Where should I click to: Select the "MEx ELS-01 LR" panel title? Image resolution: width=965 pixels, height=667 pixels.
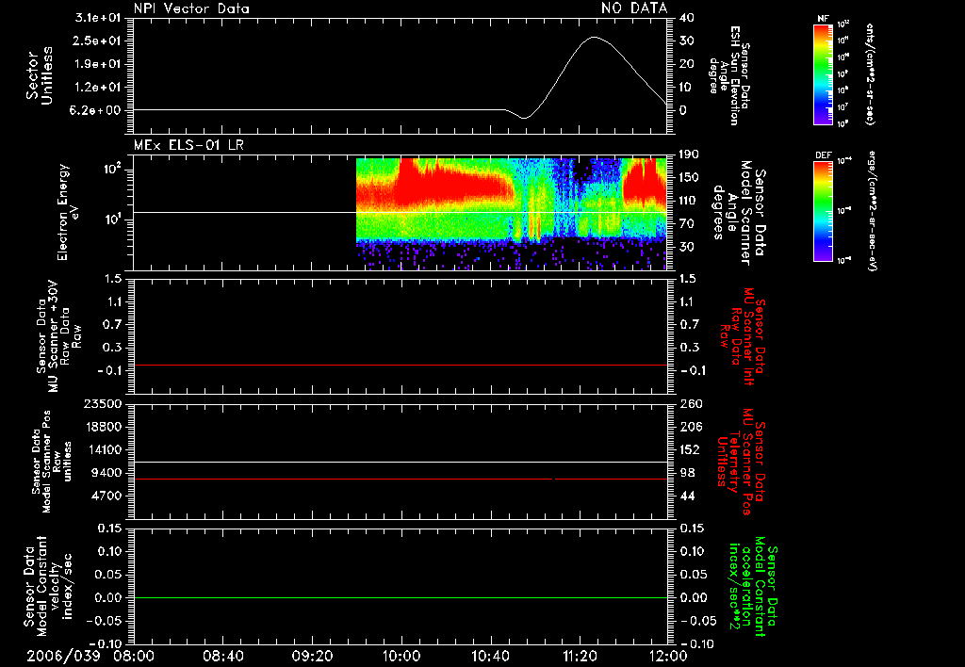tap(188, 145)
